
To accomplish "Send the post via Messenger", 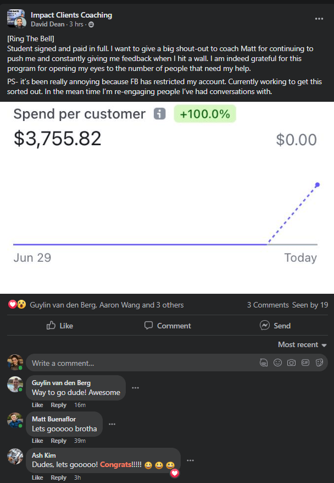I will point(275,326).
